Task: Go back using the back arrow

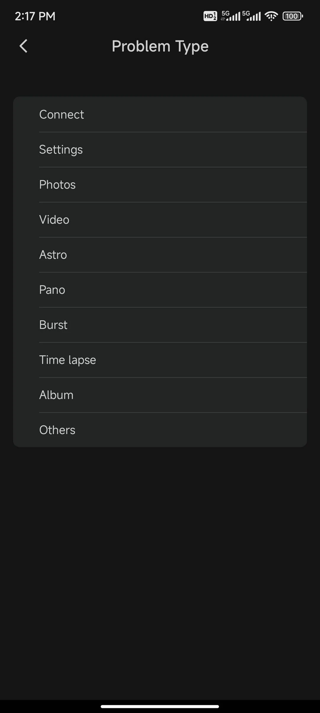Action: pyautogui.click(x=23, y=46)
